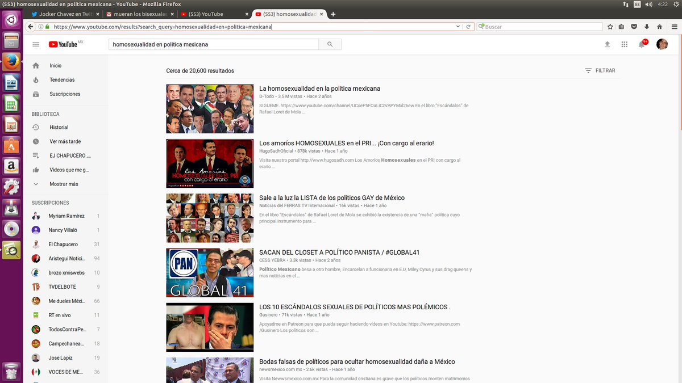Open Amazon launcher in the dock

click(x=11, y=166)
